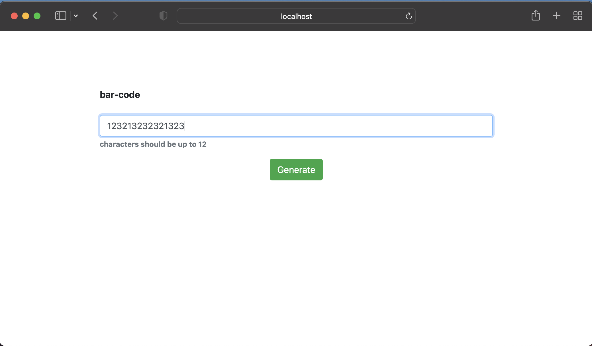Click the green fullscreen window control
This screenshot has width=592, height=346.
(37, 16)
